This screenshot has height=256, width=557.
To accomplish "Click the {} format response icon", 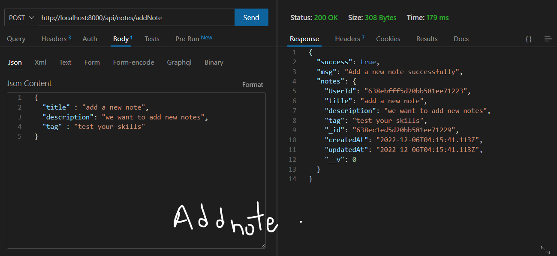I will click(x=528, y=39).
